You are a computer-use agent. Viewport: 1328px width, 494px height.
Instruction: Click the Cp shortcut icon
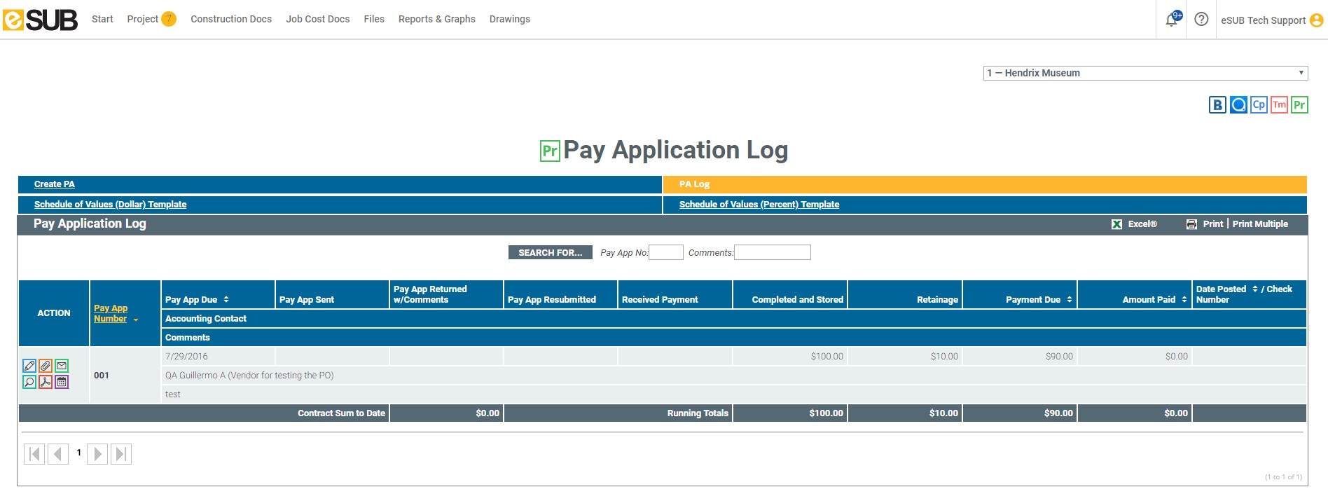(1259, 105)
